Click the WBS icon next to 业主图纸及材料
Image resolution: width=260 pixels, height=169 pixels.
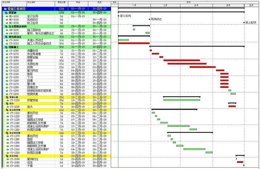pos(6,26)
